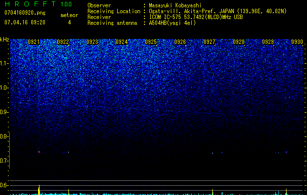This screenshot has width=307, height=195.
Task: Click the 0.7 kHz axis label
Action: point(4,161)
